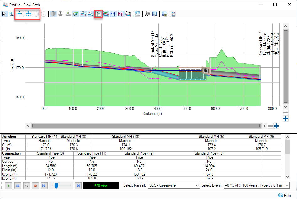Screen dimensions: 297x199
Task: Click the last toolbar profile layout icon
Action: click(x=173, y=14)
